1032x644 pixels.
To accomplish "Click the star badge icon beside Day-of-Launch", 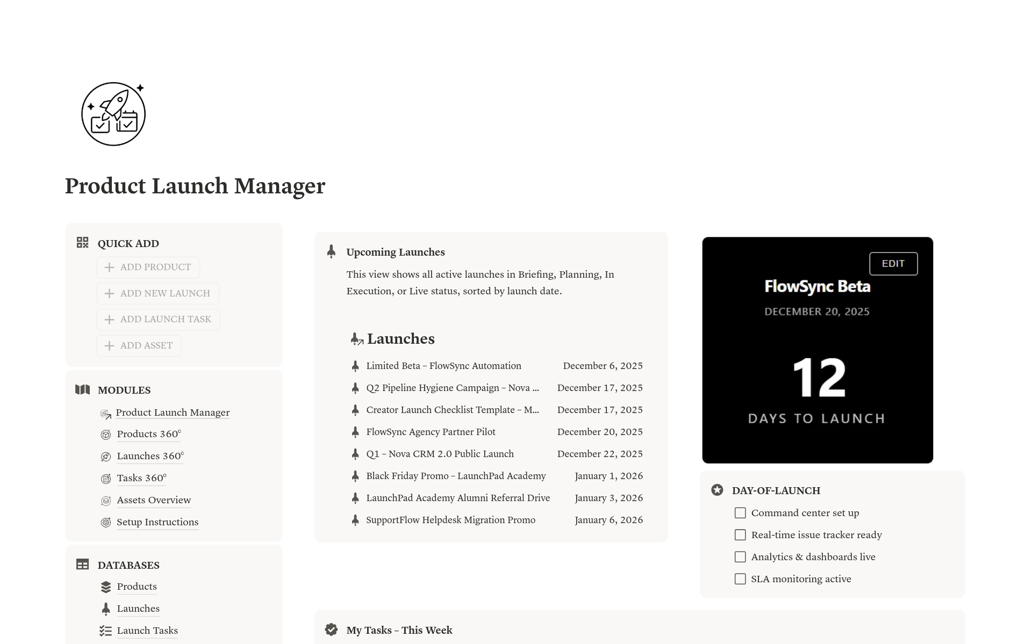I will pyautogui.click(x=717, y=490).
